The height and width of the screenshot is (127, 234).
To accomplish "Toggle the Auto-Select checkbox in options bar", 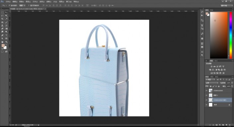I will (9, 5).
